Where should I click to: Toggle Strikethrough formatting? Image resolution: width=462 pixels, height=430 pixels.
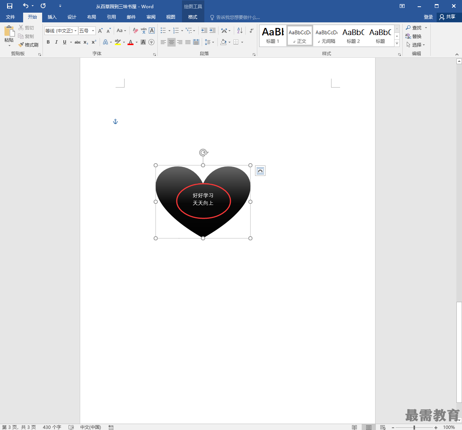pyautogui.click(x=77, y=42)
